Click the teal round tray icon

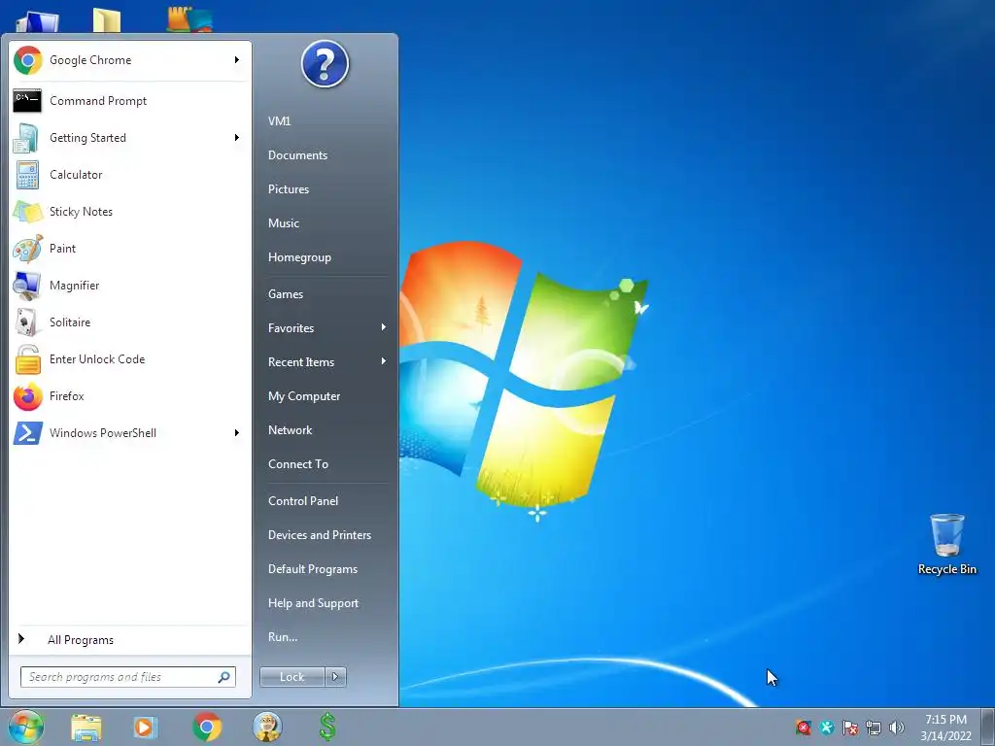pyautogui.click(x=827, y=728)
